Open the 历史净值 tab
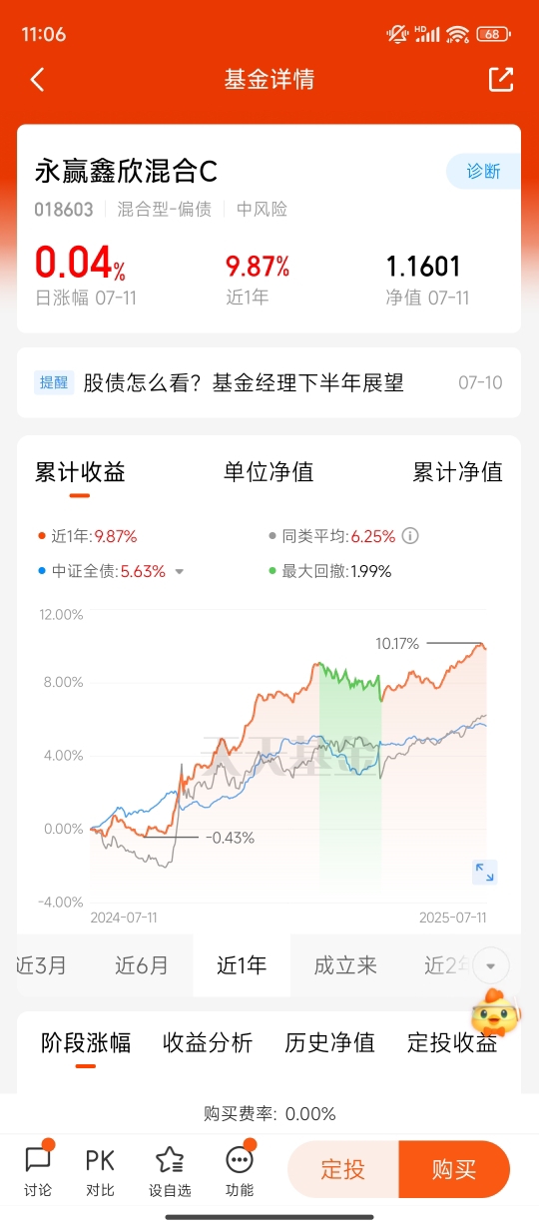Viewport: 539px width, 1228px height. pyautogui.click(x=330, y=1043)
